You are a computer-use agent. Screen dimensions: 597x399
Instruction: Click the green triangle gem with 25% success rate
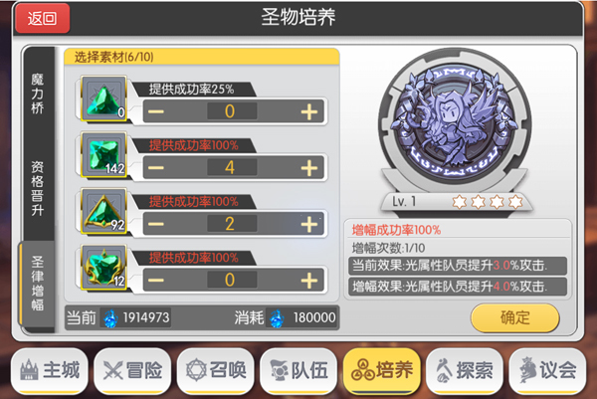click(103, 99)
